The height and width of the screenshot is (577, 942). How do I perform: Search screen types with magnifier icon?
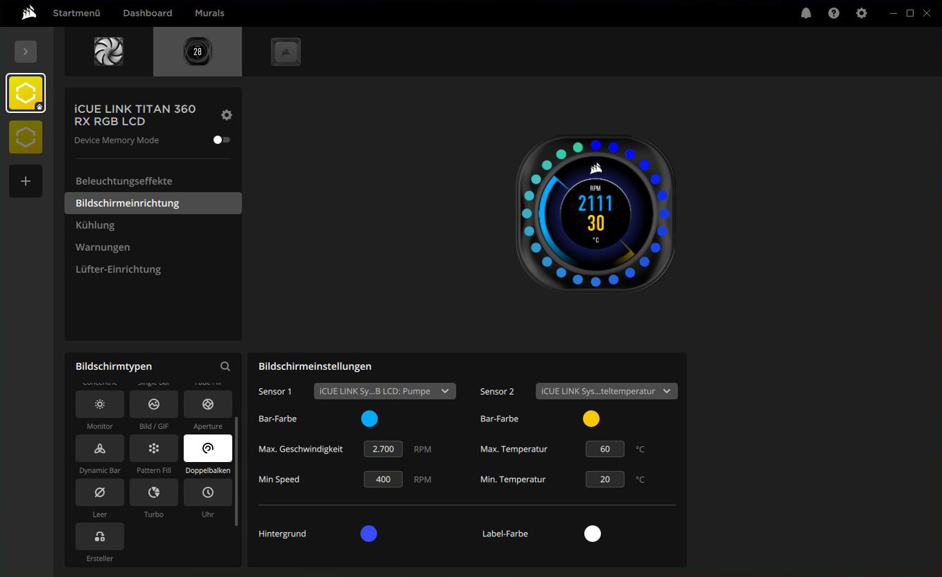225,366
